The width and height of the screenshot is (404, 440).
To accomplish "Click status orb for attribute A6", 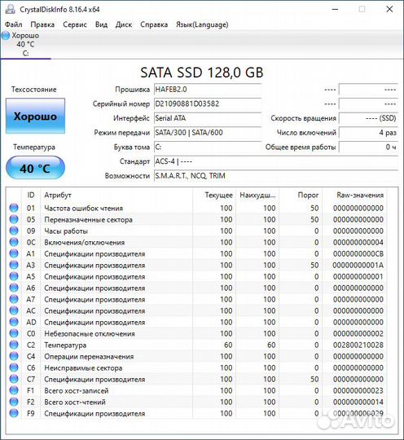I will (x=14, y=288).
